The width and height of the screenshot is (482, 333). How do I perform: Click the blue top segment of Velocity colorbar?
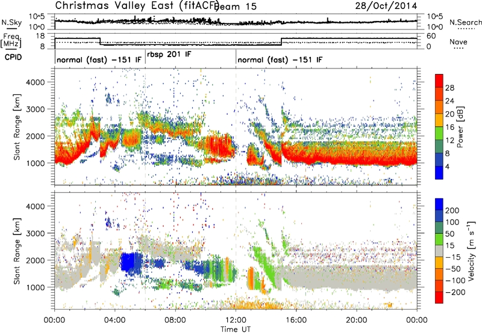pyautogui.click(x=439, y=204)
